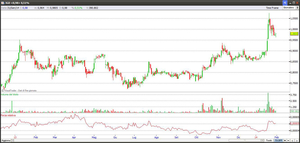The image size is (300, 143).
Task: Click the scroll-right chart navigation arrow
Action: 297,140
